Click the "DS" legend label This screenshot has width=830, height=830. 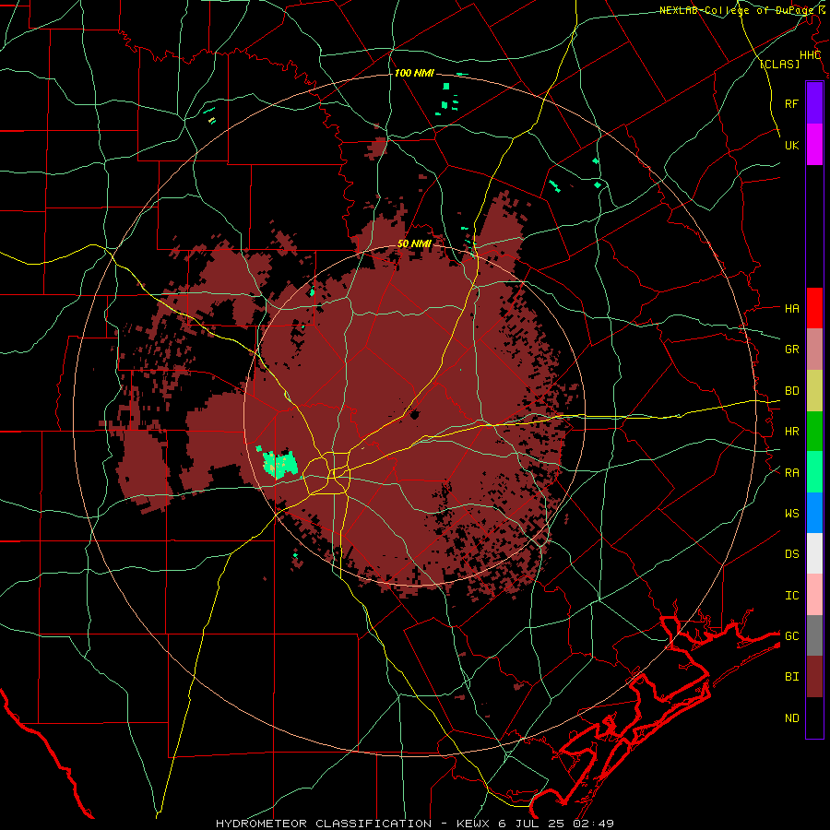(x=791, y=553)
